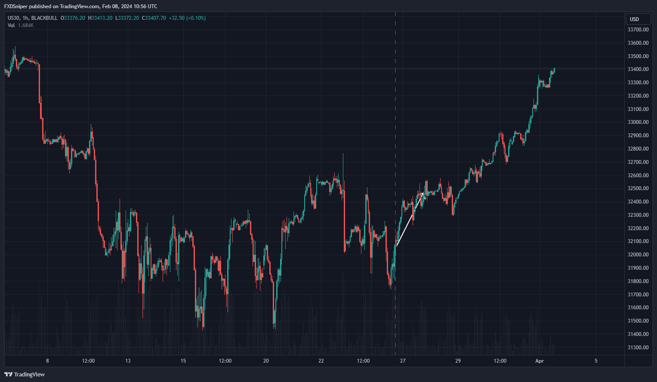657x382 pixels.
Task: Click the 31300.00 price axis label
Action: pos(638,347)
